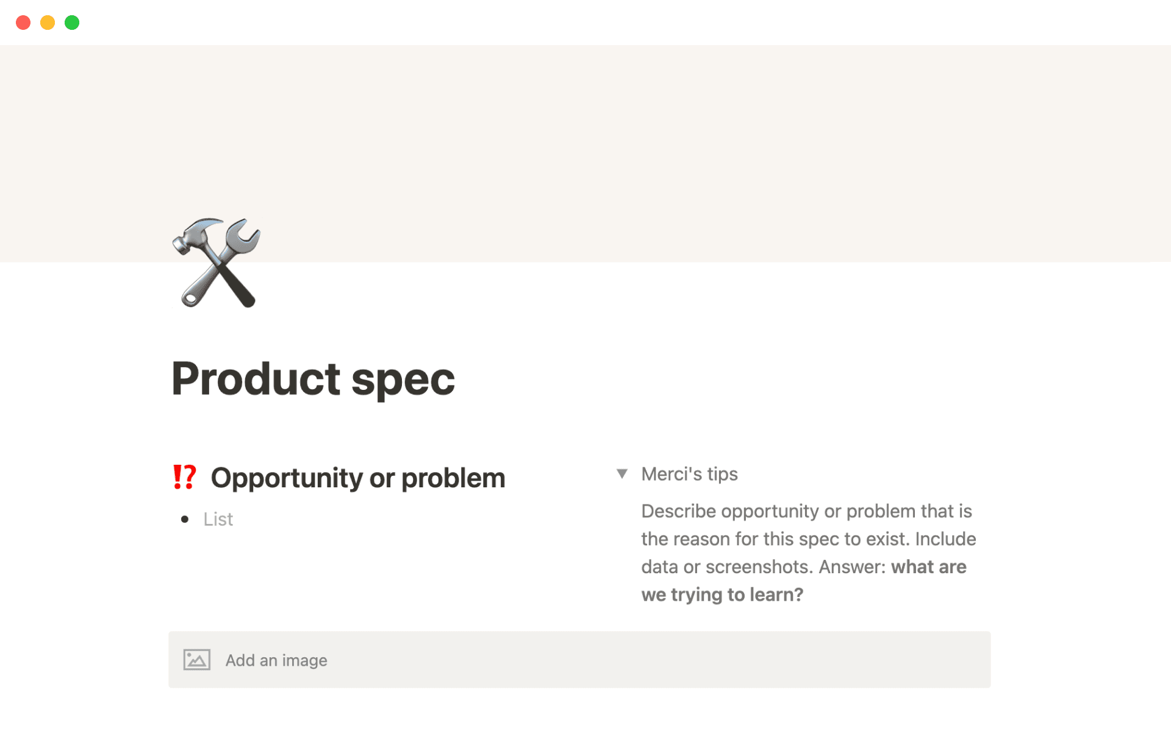The height and width of the screenshot is (731, 1171).
Task: Click the bullet dot beside List
Action: tap(185, 519)
